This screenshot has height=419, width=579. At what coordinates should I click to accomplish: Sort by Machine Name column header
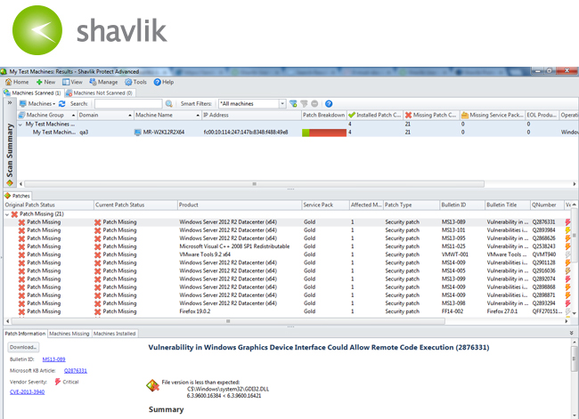tap(167, 115)
